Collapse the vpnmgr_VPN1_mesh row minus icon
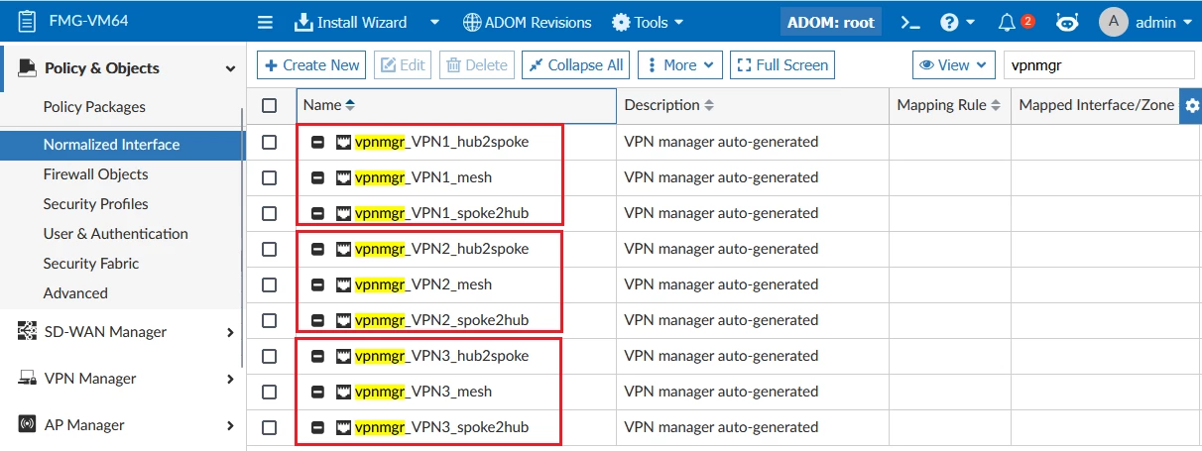Screen dimensions: 1202x451 pos(317,177)
